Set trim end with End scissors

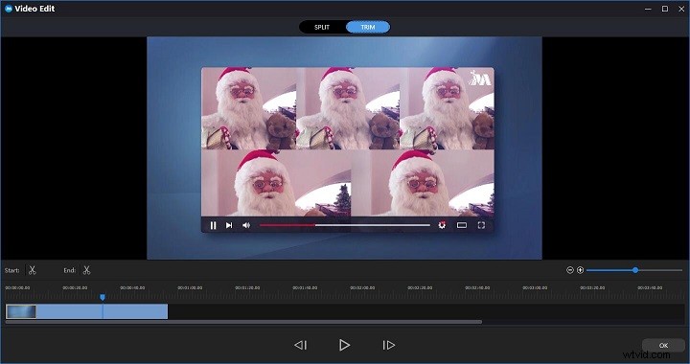coord(86,270)
